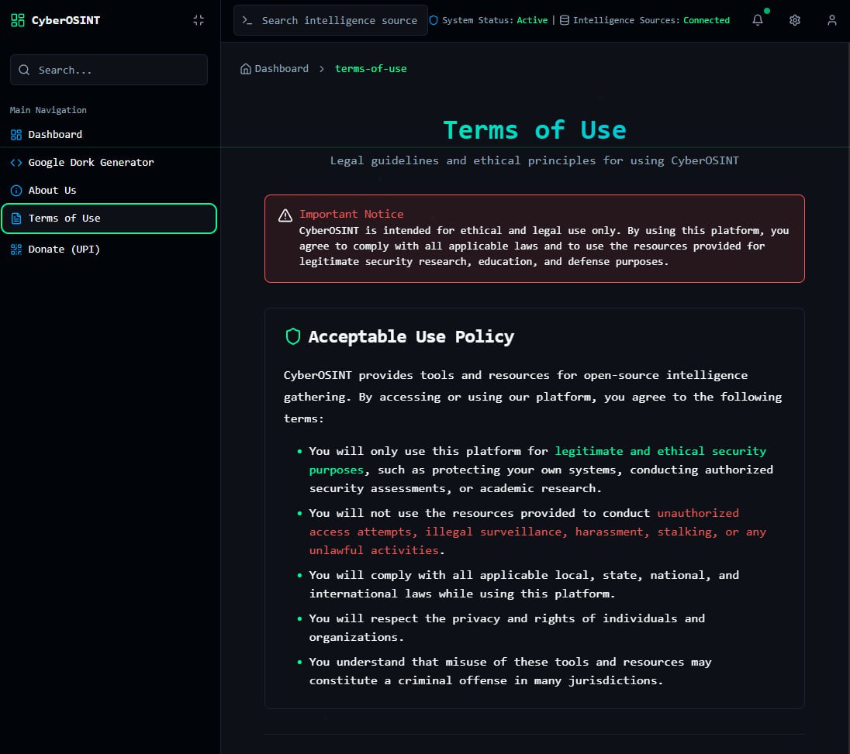Click the Intelligence Sources Connected text
This screenshot has height=754, width=850.
tap(651, 20)
